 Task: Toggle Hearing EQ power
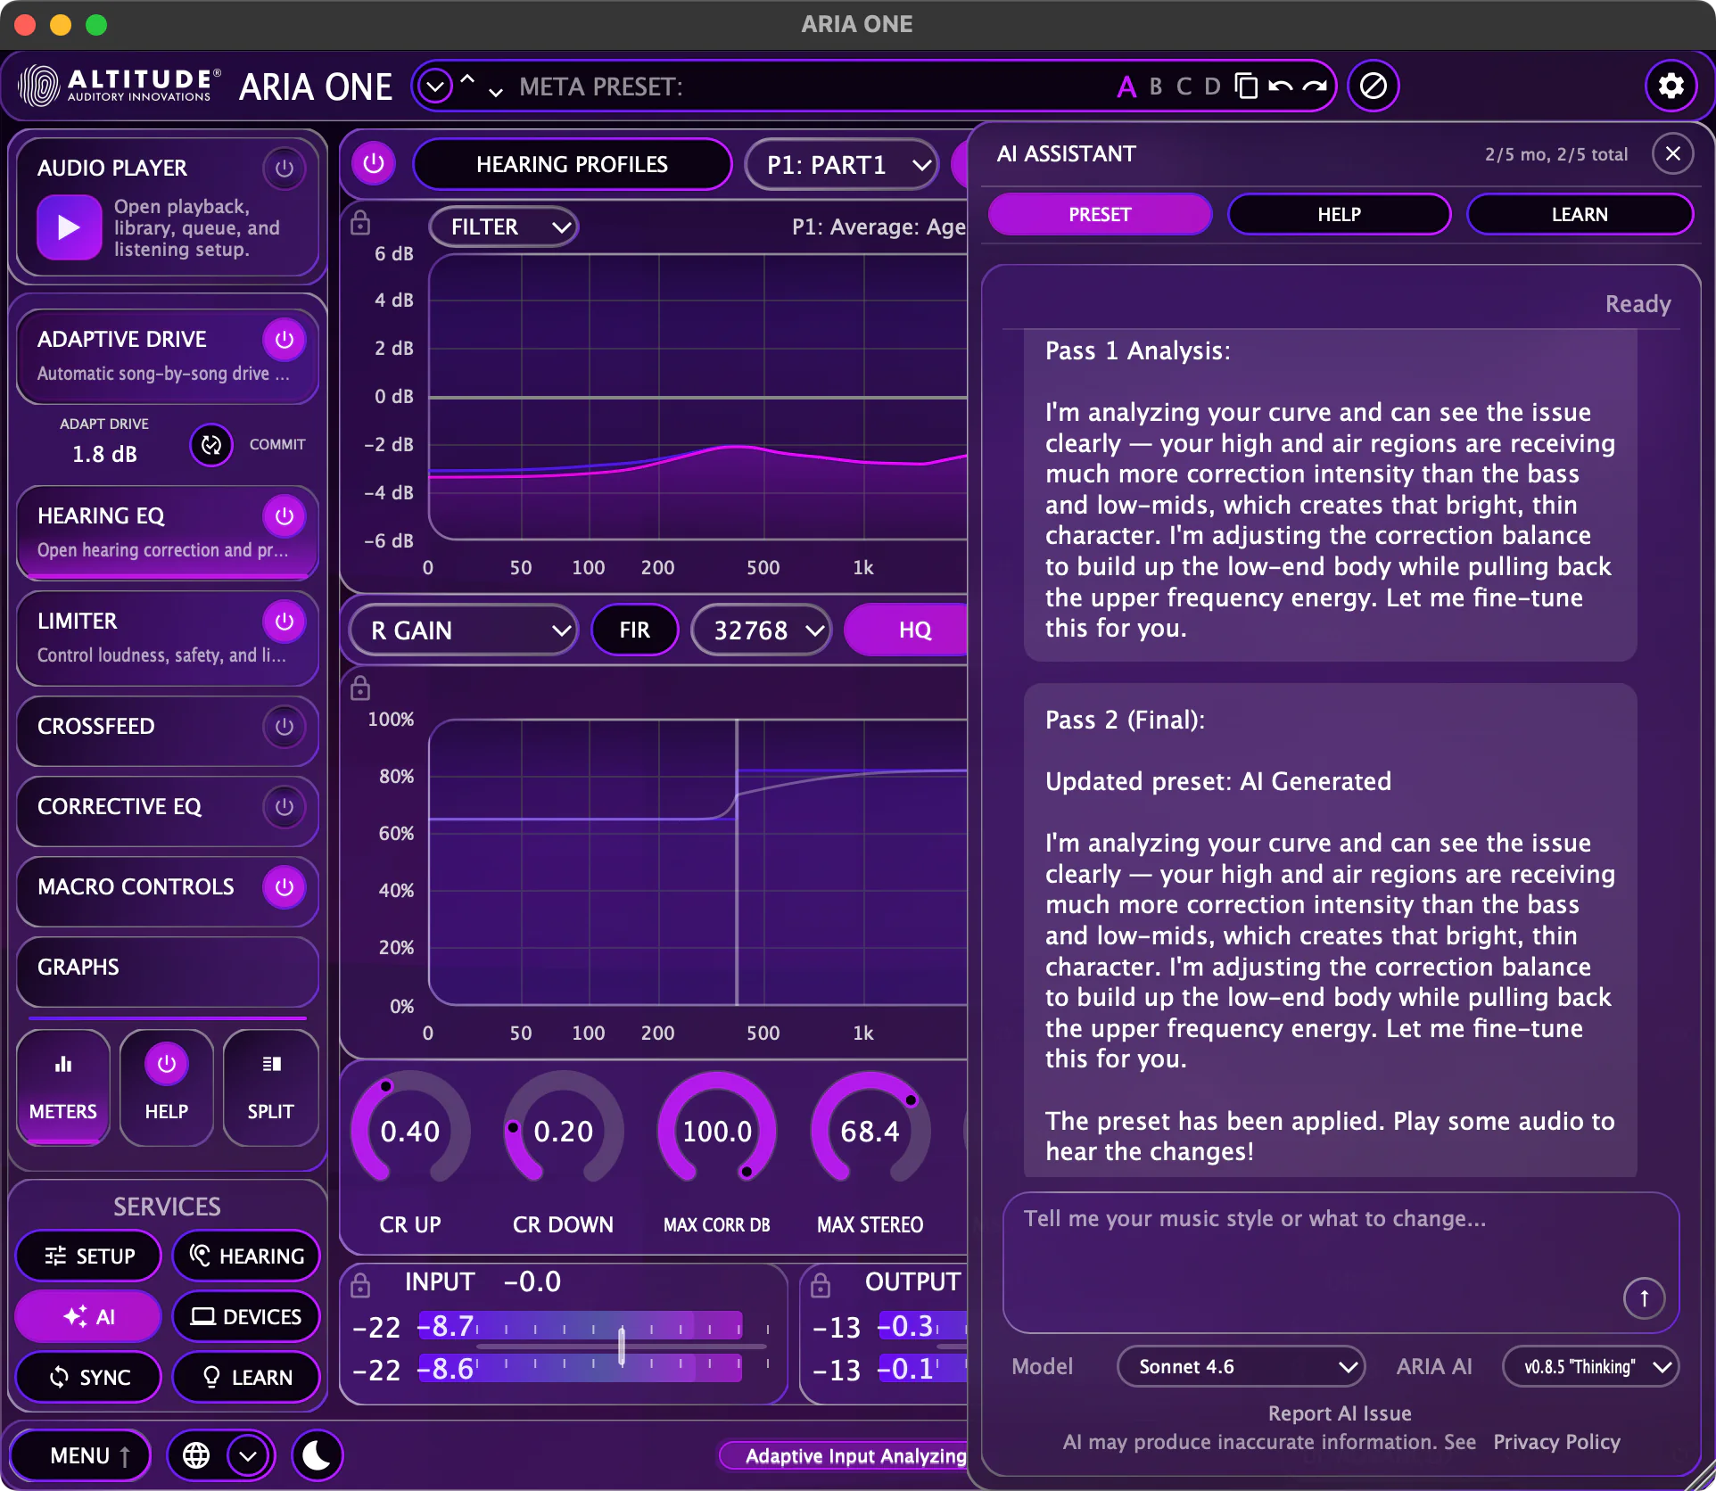[x=285, y=515]
